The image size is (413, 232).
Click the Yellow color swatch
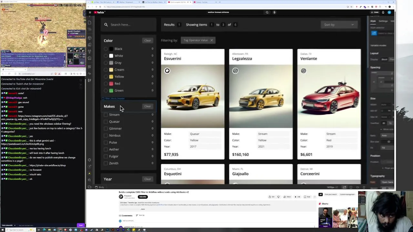point(111,77)
